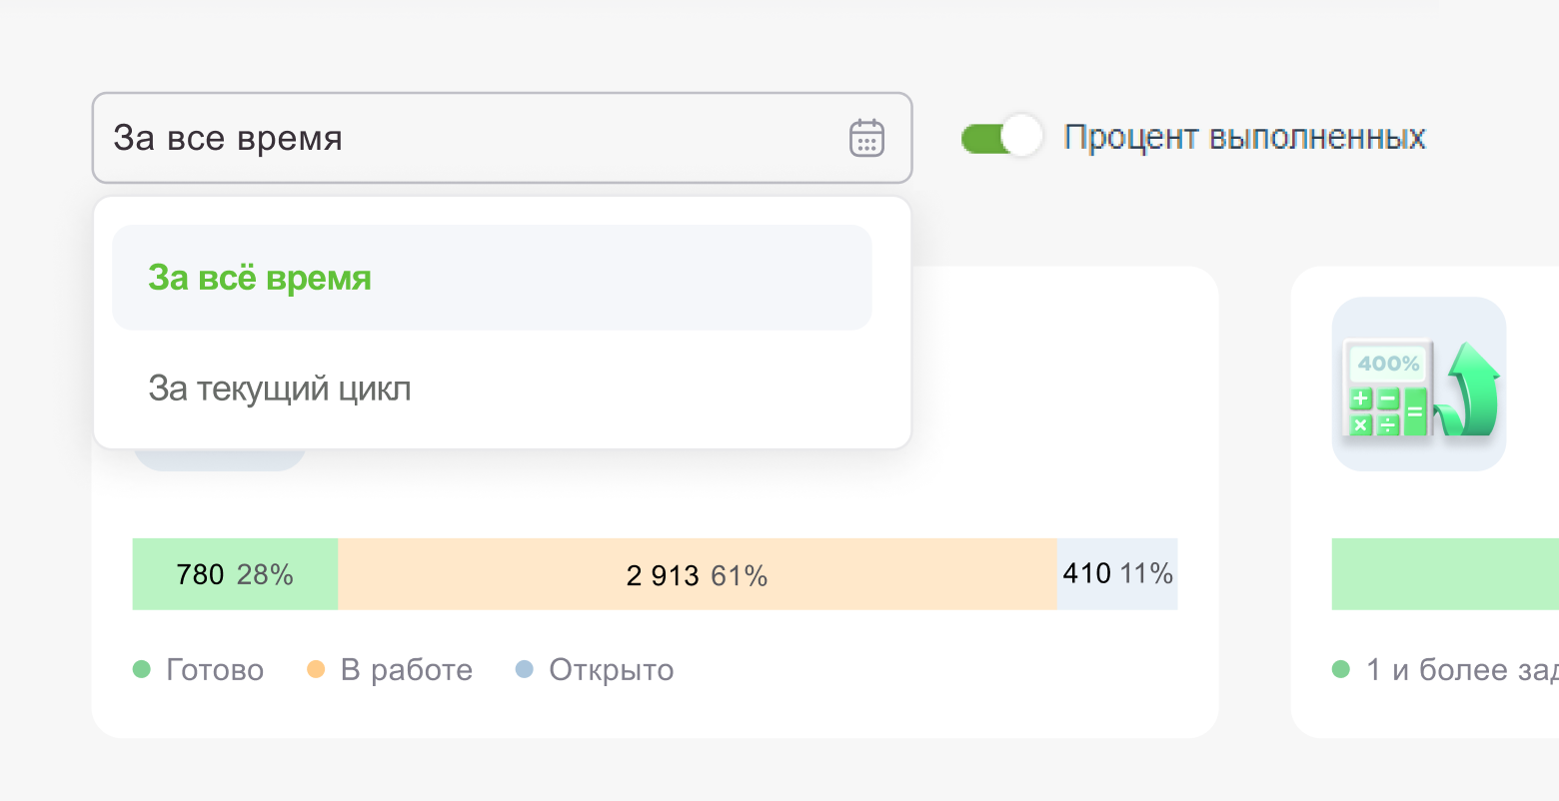Select green 780 28% bar segment

235,574
